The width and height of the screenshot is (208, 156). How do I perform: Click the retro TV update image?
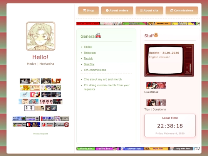169,60
